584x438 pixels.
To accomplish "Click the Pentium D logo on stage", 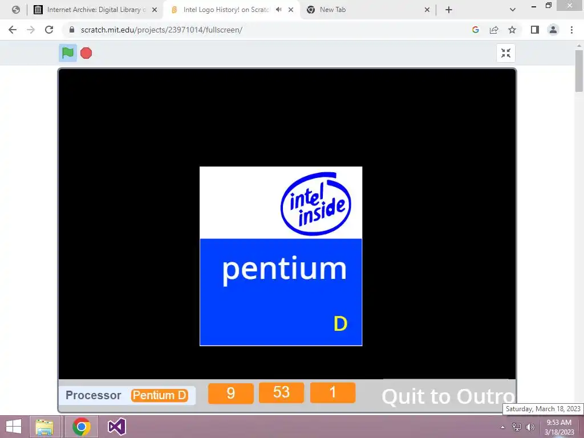I will [281, 256].
